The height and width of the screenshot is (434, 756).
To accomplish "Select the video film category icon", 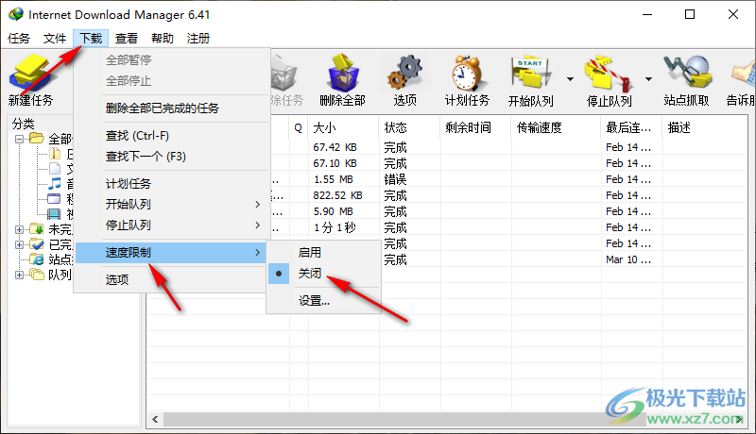I will coord(54,213).
